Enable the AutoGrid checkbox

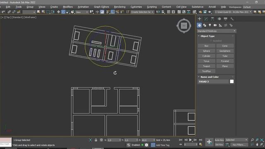[x=211, y=41]
